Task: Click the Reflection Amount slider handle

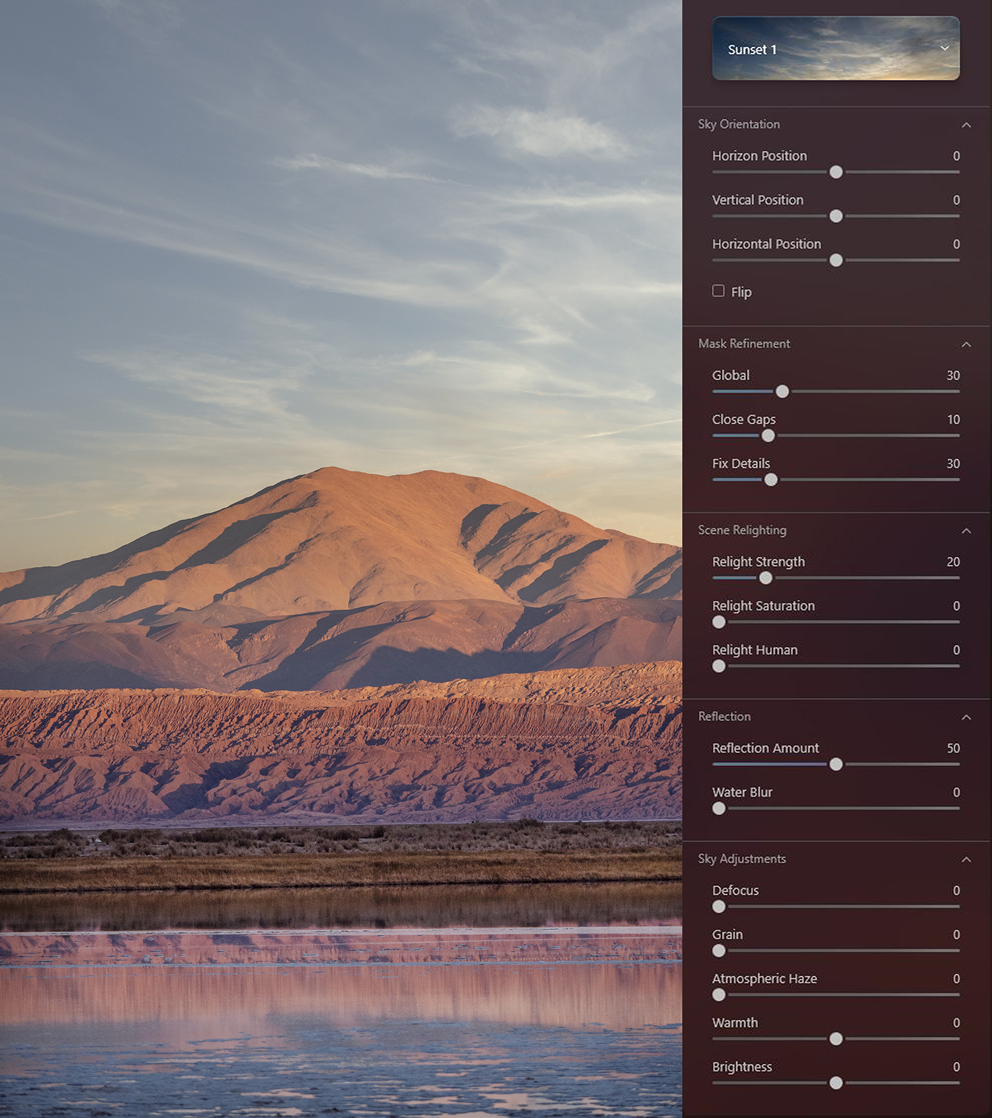Action: [836, 765]
